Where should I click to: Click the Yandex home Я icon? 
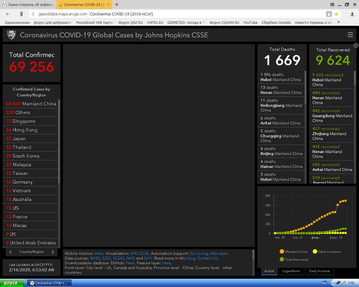pyautogui.click(x=21, y=14)
